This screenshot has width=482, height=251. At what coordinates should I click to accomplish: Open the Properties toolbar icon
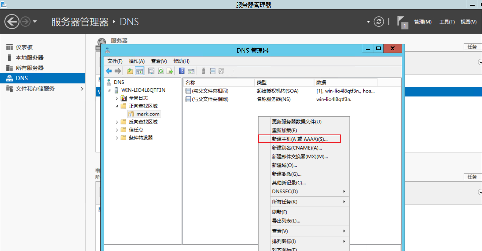click(x=151, y=71)
